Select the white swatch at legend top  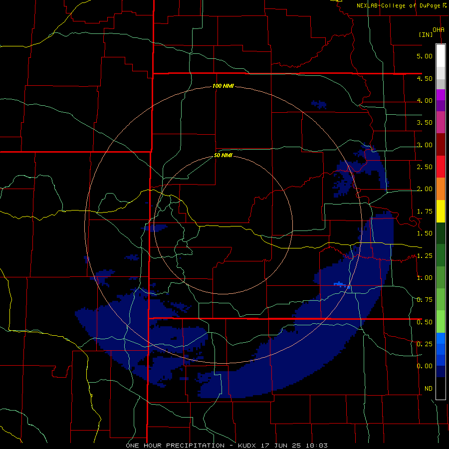point(441,55)
